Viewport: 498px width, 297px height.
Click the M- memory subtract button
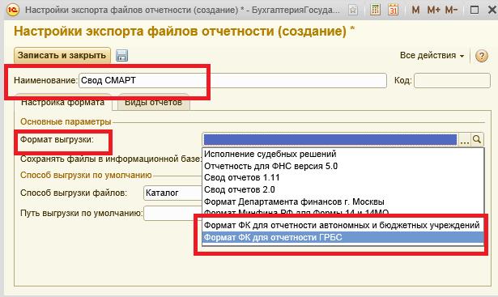451,11
